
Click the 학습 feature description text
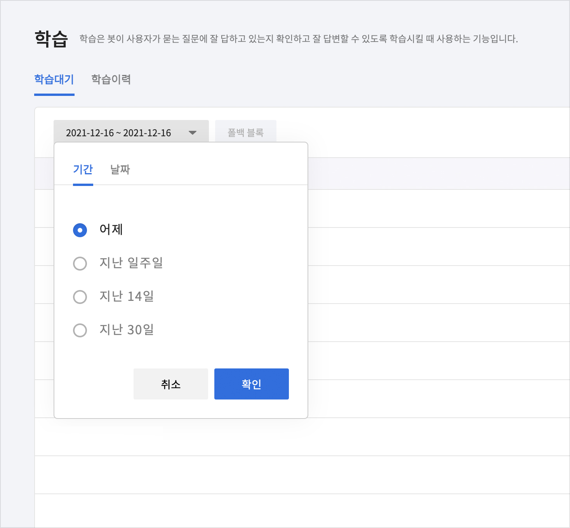pyautogui.click(x=298, y=39)
